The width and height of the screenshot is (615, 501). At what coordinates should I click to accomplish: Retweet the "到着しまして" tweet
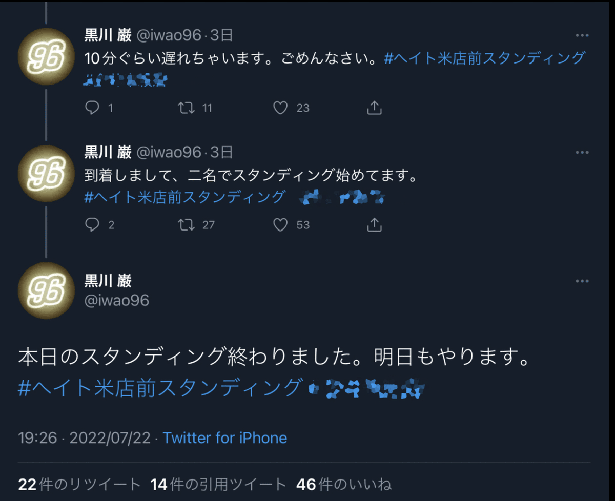[x=186, y=225]
